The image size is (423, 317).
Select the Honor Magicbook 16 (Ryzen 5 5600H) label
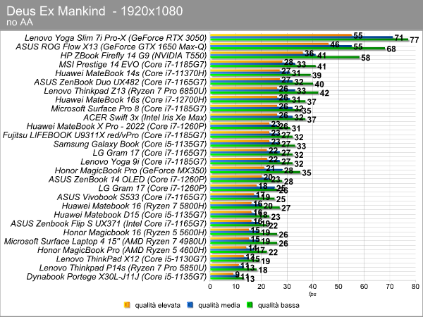tap(135, 232)
